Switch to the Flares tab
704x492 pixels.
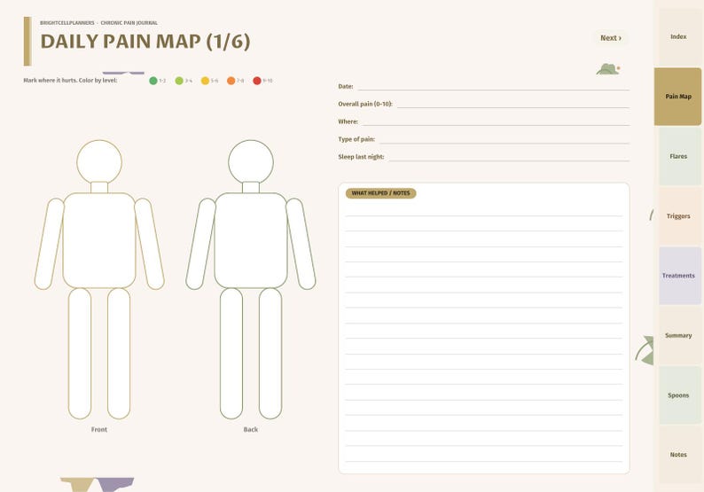tap(678, 156)
